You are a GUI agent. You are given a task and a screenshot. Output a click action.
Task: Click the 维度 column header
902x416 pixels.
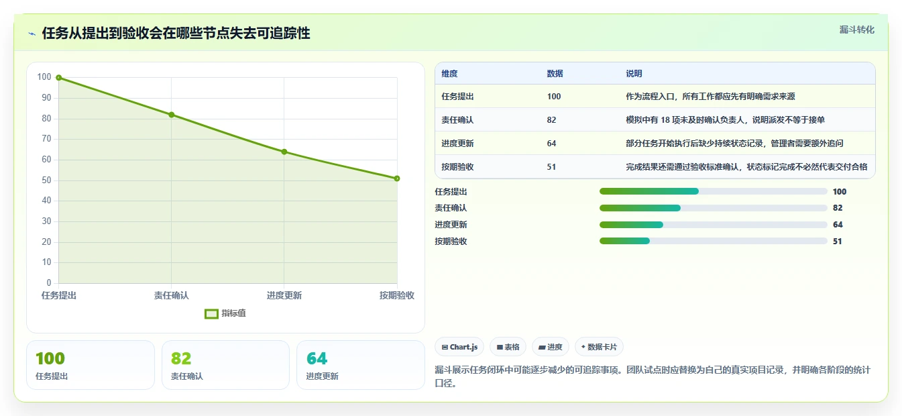450,74
